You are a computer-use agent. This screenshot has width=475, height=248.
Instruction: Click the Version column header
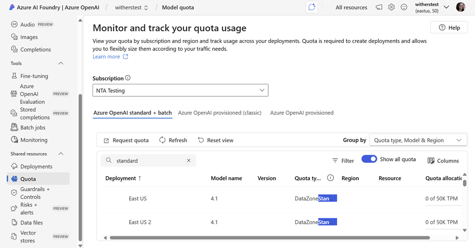click(x=267, y=178)
